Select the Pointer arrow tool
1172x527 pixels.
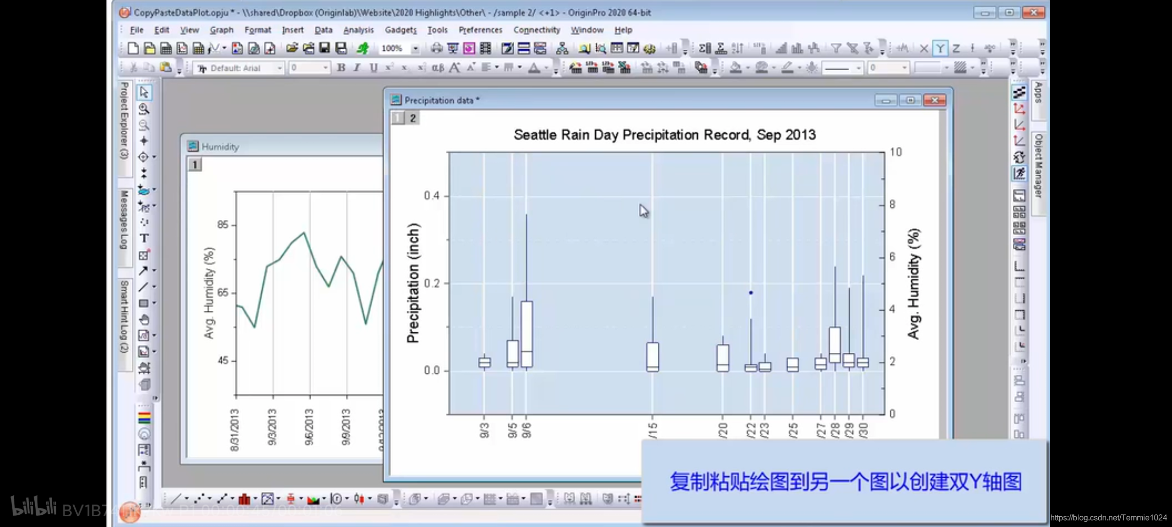144,92
